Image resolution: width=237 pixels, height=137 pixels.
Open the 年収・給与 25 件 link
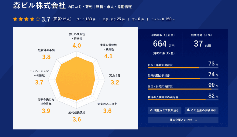pyautogui.click(x=114, y=19)
